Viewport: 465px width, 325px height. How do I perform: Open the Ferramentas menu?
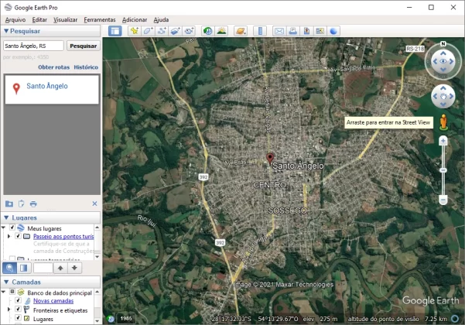click(x=100, y=19)
